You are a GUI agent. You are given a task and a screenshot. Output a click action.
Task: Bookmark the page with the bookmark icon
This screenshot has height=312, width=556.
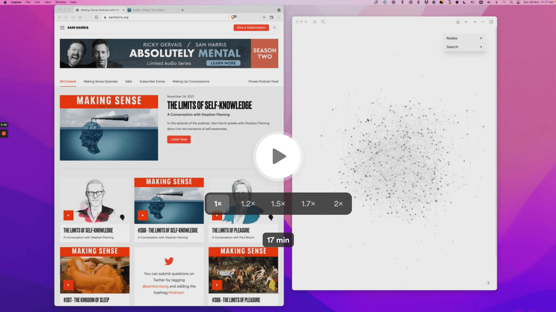(x=96, y=17)
